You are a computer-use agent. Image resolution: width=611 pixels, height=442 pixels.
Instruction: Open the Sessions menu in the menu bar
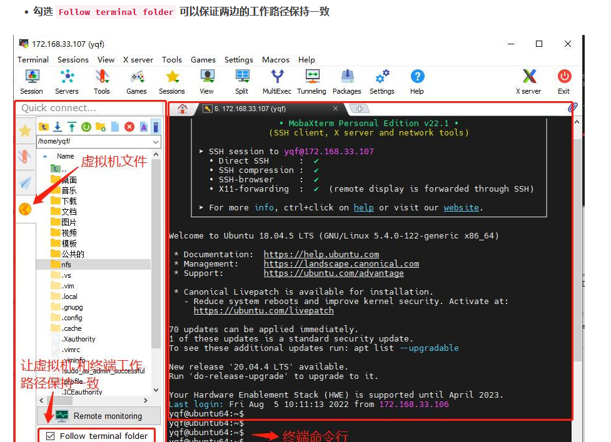click(73, 59)
